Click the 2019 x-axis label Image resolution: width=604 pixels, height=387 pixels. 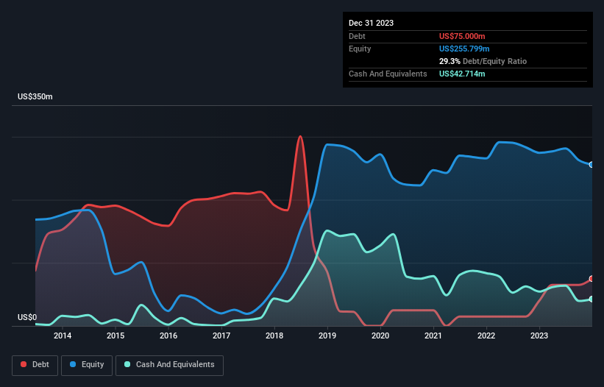(x=327, y=335)
